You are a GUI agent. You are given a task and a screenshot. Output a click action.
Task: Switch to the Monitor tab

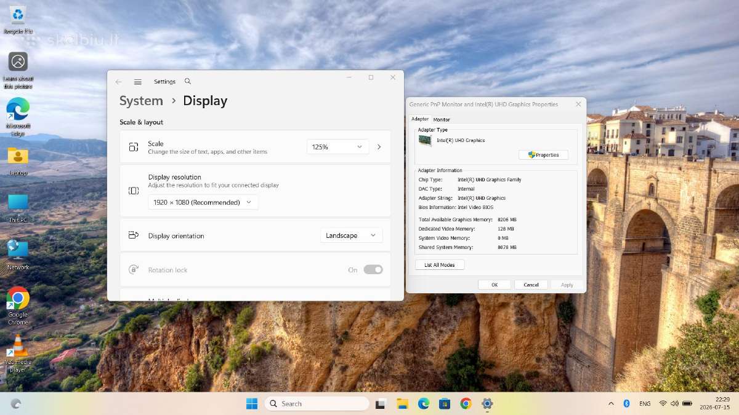[442, 119]
